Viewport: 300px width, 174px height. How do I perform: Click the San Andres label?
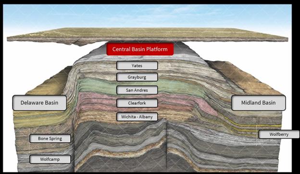pyautogui.click(x=137, y=90)
